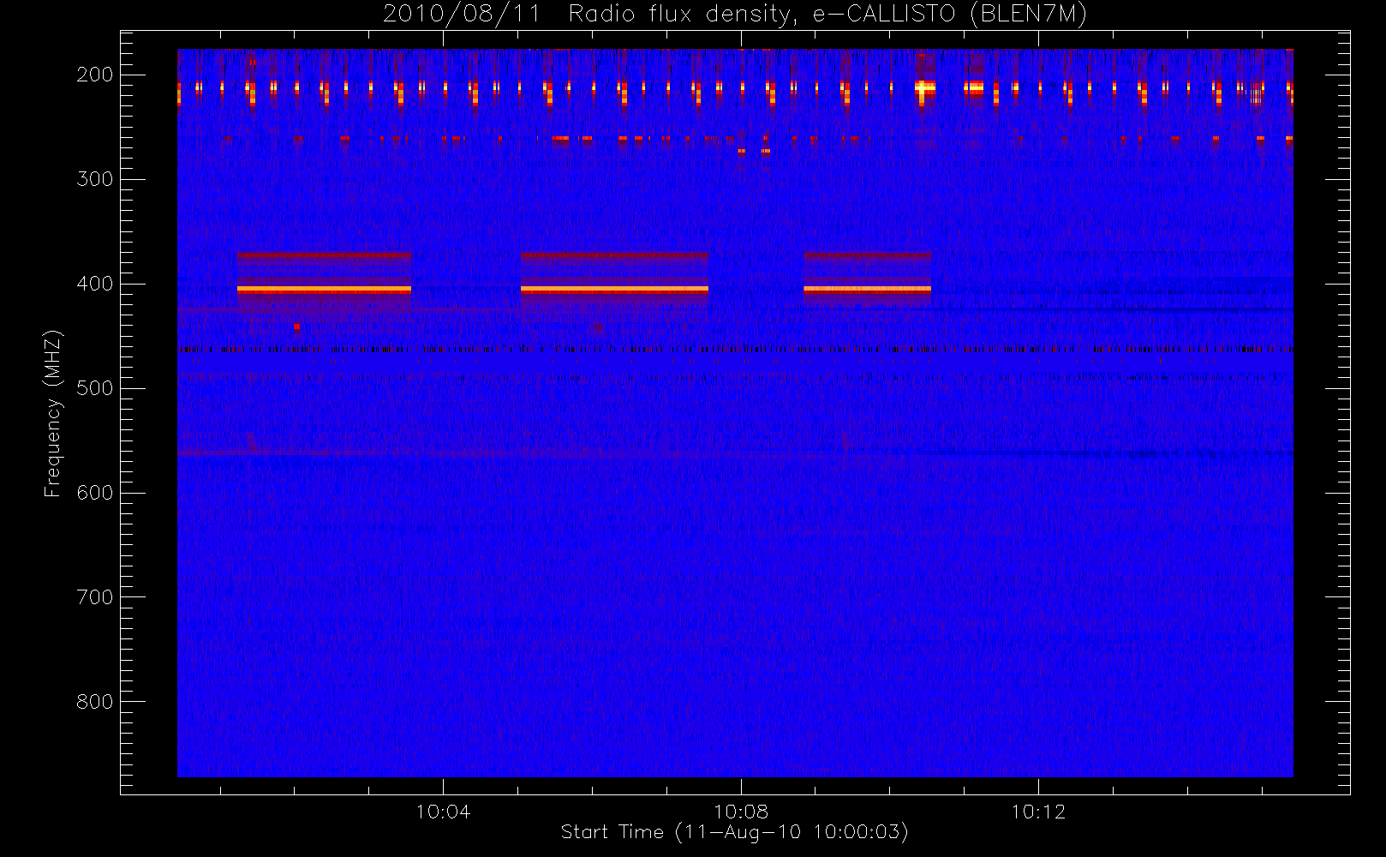Click the first bright 400 MHz emission band
This screenshot has height=857, width=1386.
tap(324, 290)
